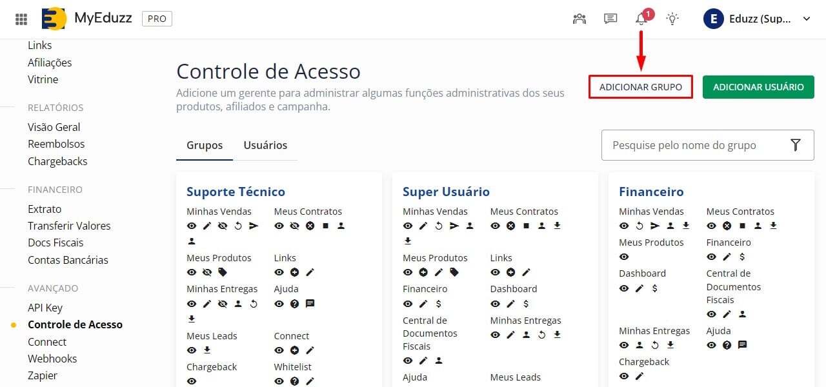The width and height of the screenshot is (826, 387).
Task: Click Whitelist help question icon in Suporte Técnico
Action: pos(294,381)
